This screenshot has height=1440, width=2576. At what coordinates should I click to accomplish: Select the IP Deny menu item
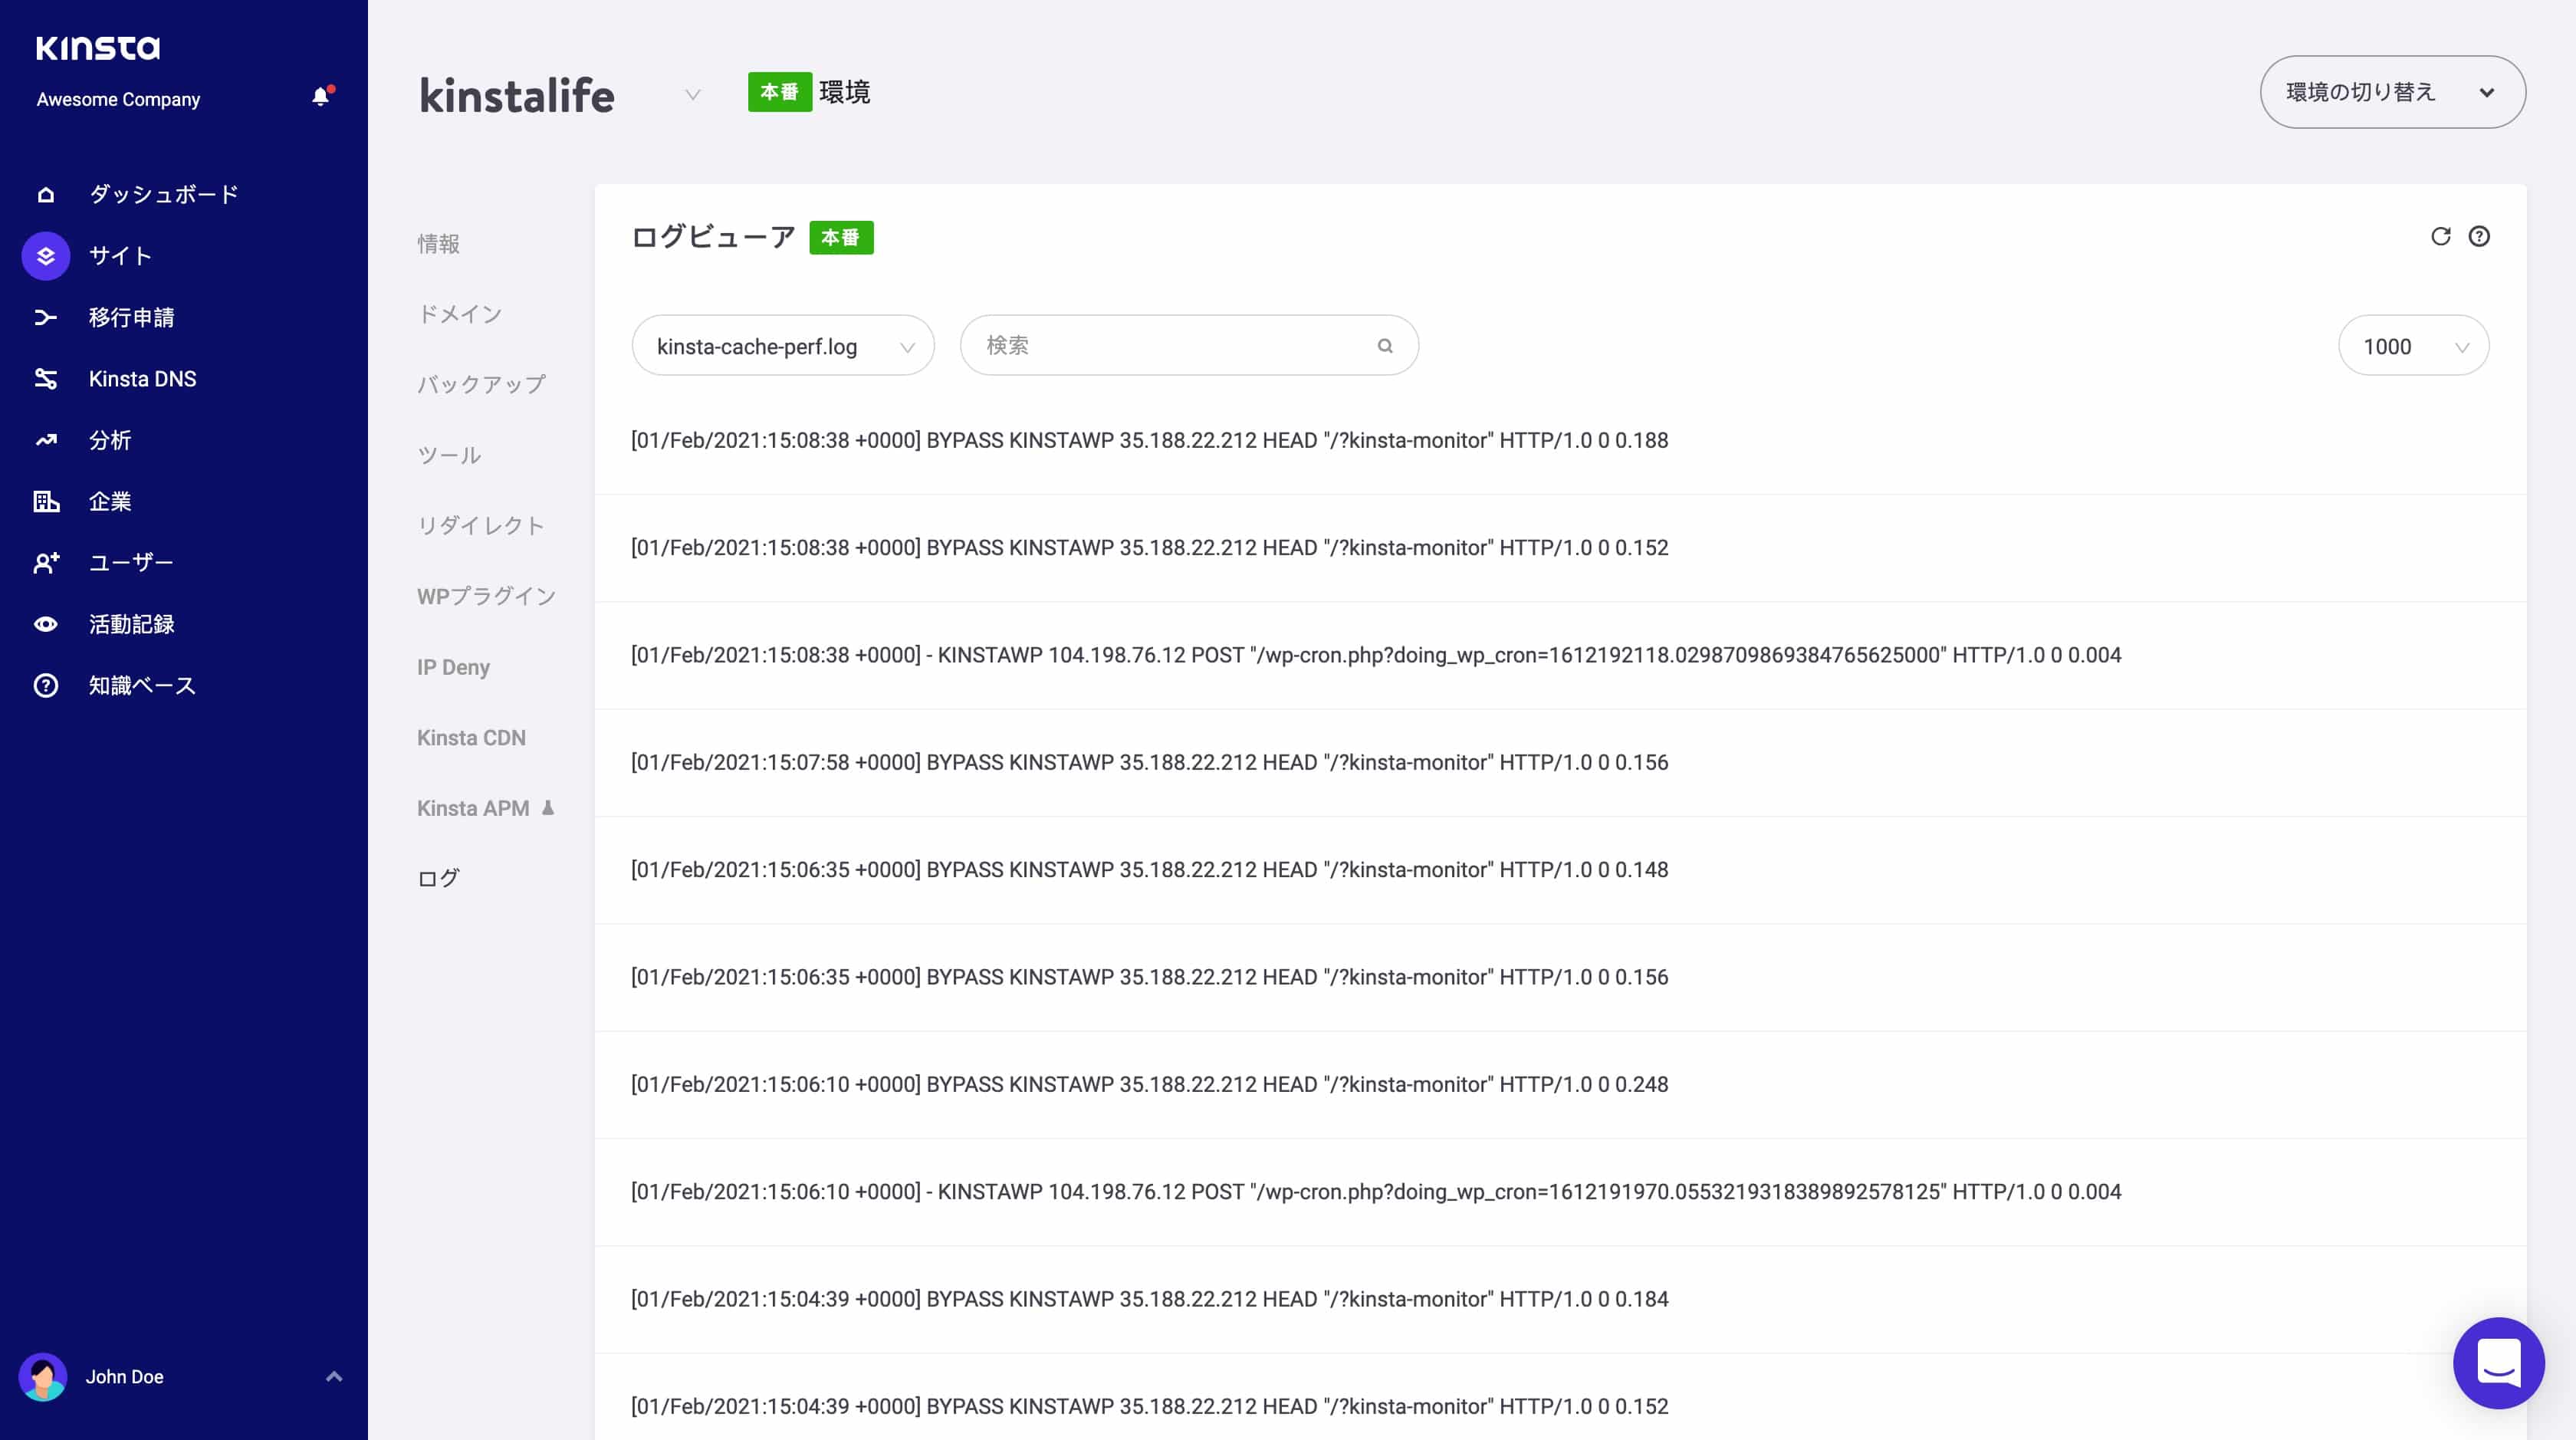click(453, 666)
